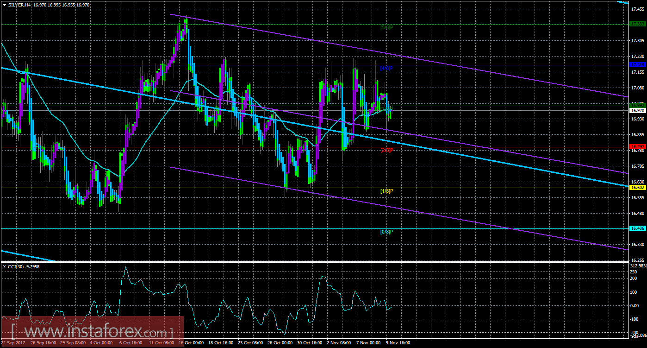647x348 pixels.
Task: Open the chart menu triangle beside SILVER,H4
Action: pos(4,4)
